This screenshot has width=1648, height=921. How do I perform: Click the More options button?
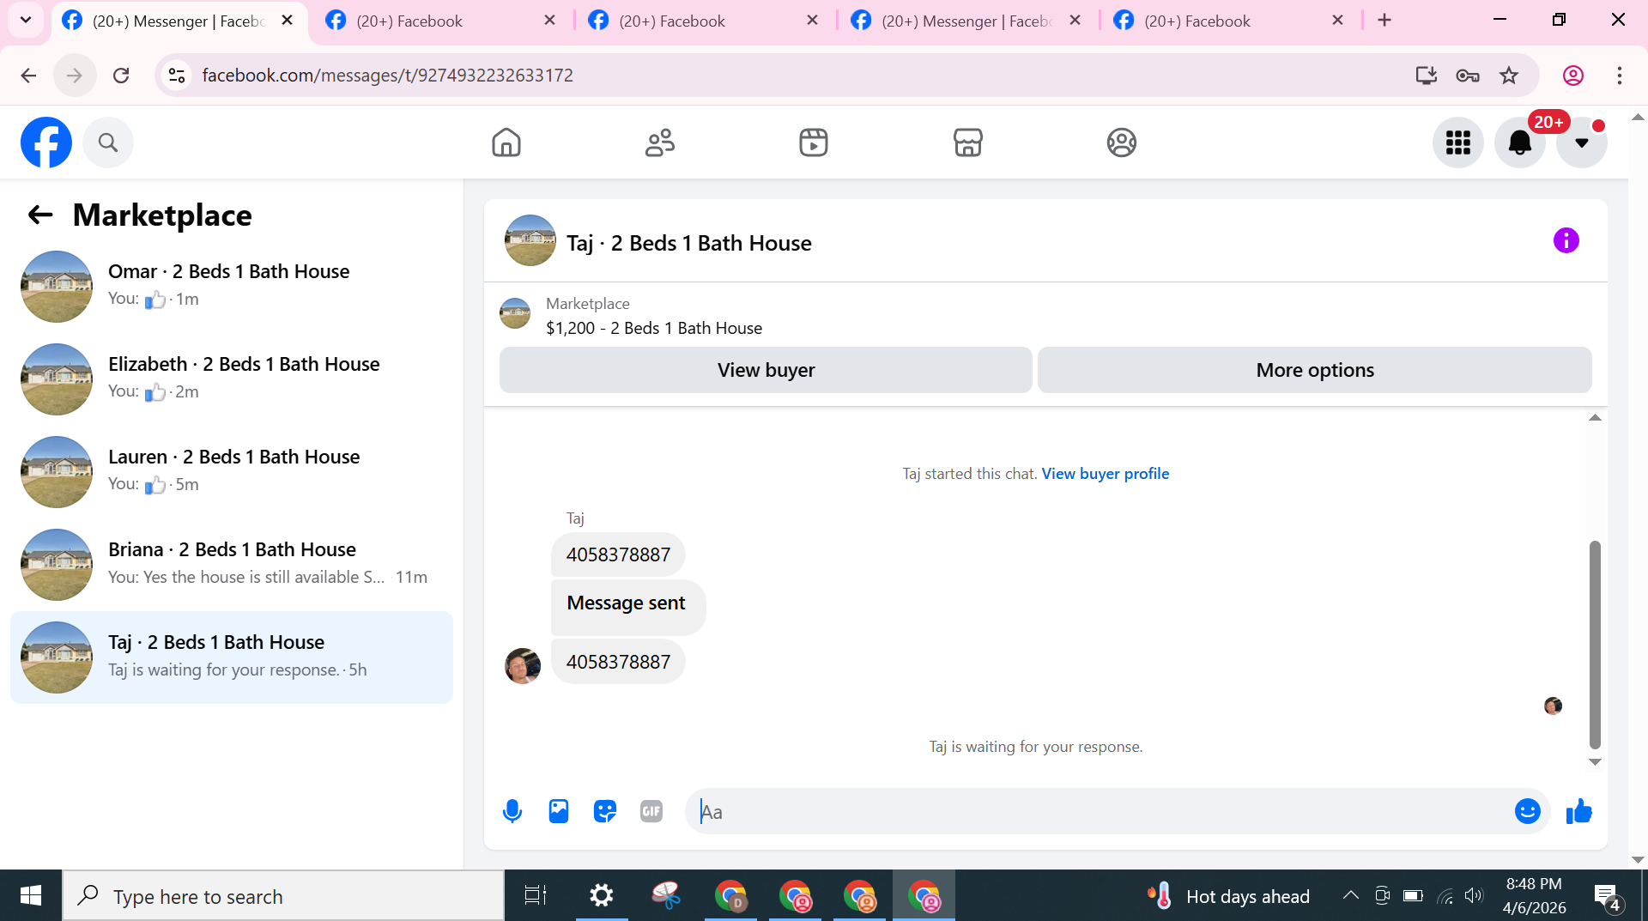coord(1315,370)
